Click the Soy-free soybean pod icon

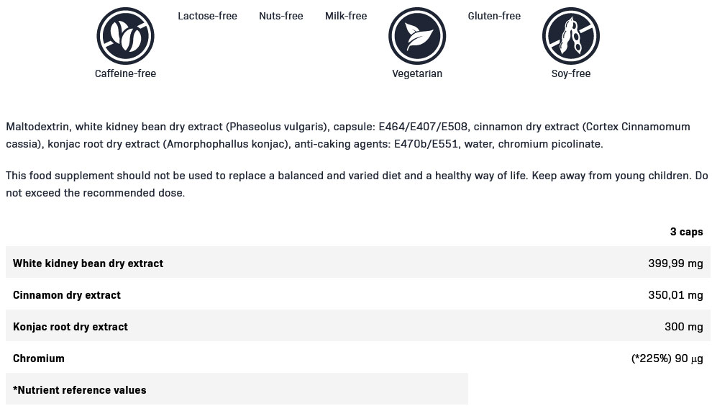click(571, 35)
